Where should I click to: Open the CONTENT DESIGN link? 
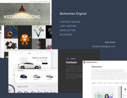coord(70,22)
